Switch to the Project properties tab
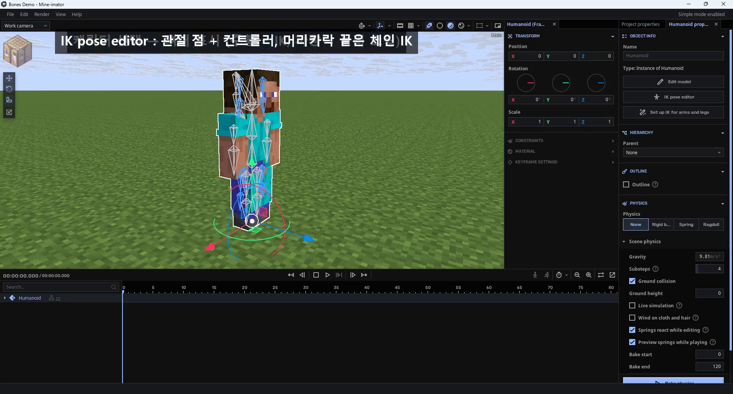The height and width of the screenshot is (394, 733). [640, 24]
